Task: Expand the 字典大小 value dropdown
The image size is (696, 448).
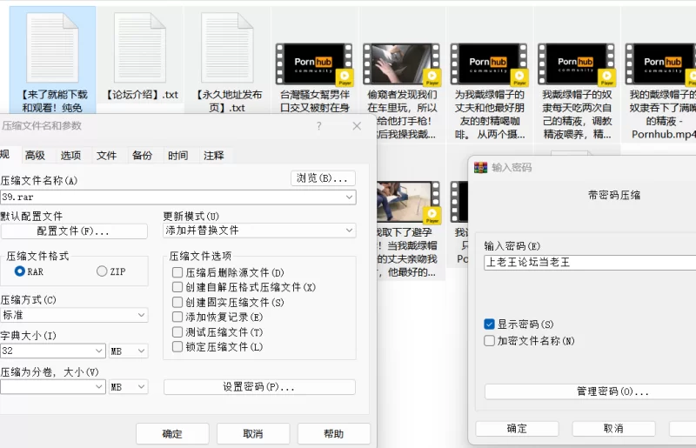Action: 98,351
